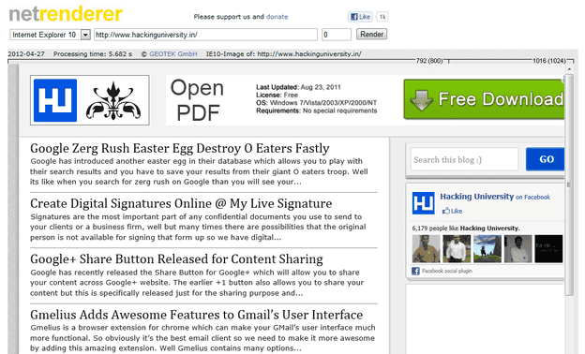Click the blue HU logo in header
The width and height of the screenshot is (585, 354).
pos(55,100)
